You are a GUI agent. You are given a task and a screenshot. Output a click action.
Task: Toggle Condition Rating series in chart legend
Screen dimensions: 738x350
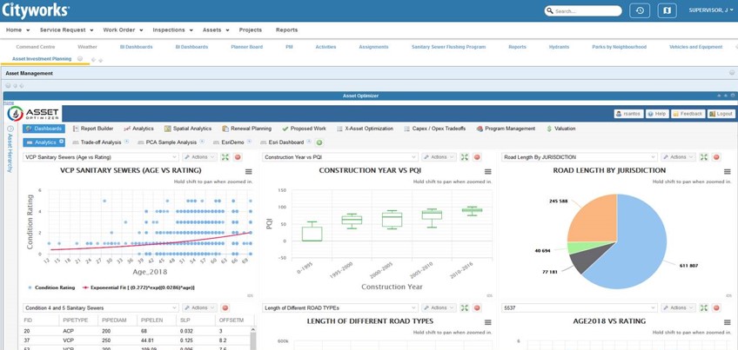tap(51, 287)
